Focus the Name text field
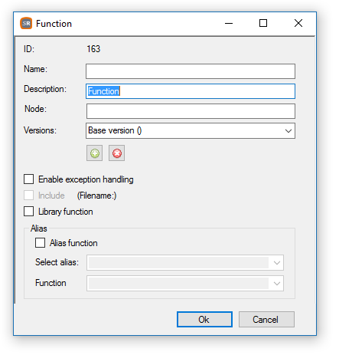Viewport: 339px width, 355px height. [x=191, y=71]
